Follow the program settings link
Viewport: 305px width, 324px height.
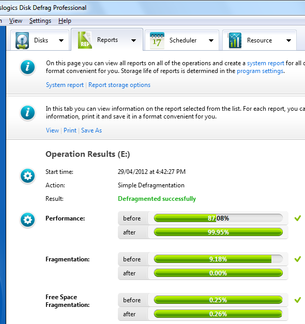pos(260,71)
